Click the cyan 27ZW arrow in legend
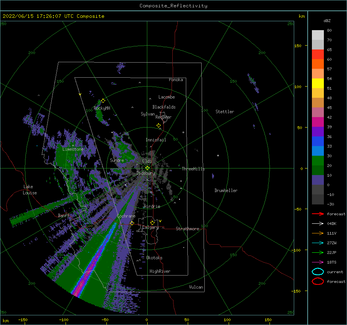 point(318,243)
